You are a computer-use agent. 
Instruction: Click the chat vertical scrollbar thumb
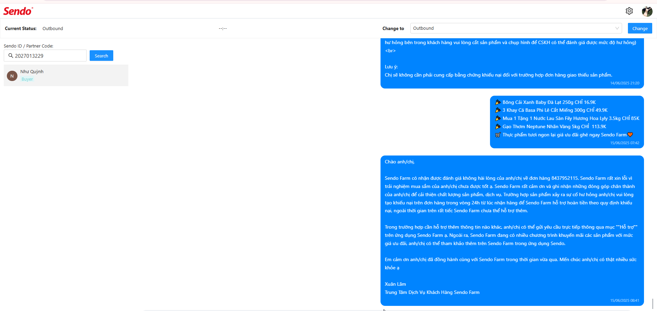tap(653, 303)
